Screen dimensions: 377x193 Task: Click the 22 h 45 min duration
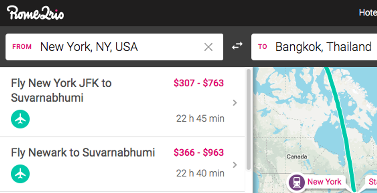200,119
